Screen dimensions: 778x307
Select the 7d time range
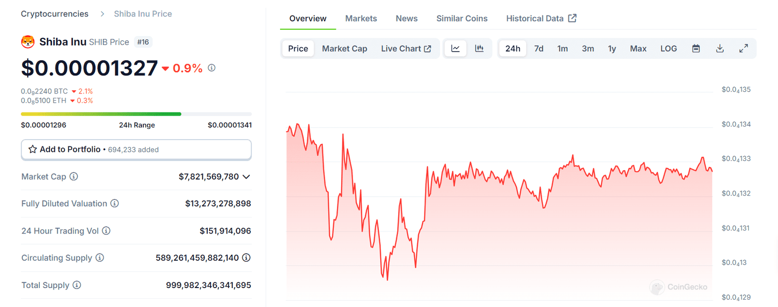click(539, 49)
